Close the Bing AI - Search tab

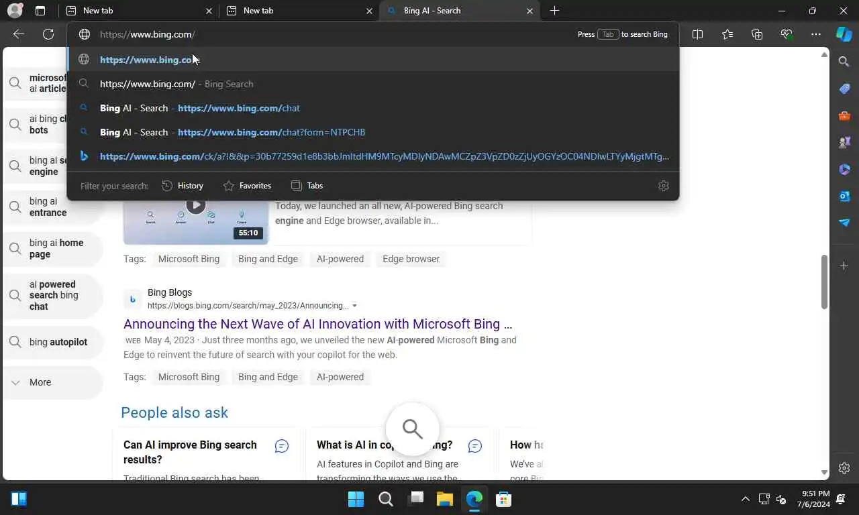coord(529,11)
